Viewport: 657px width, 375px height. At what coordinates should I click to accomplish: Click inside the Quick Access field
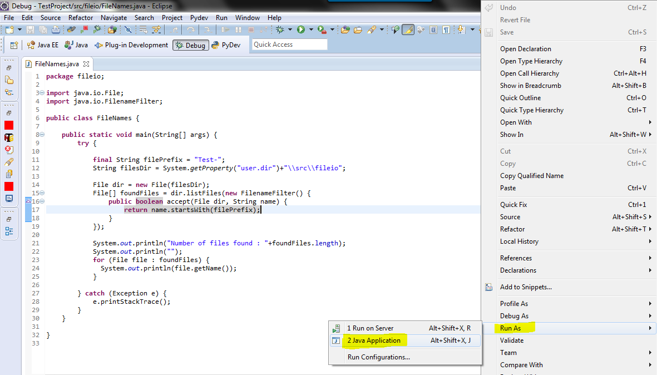pos(289,44)
